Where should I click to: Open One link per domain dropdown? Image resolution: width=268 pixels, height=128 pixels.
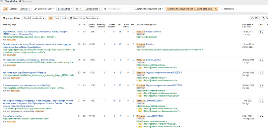coord(34,18)
